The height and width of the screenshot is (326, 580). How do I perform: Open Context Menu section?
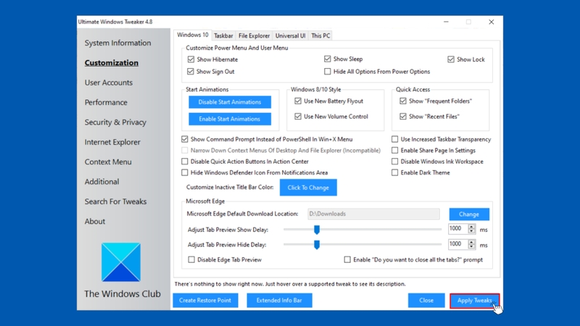coord(108,162)
